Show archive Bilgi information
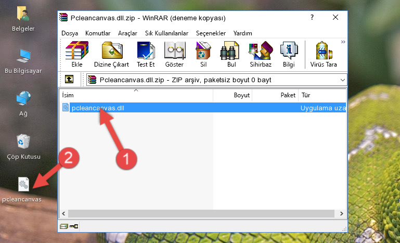Image resolution: width=400 pixels, height=243 pixels. point(289,54)
